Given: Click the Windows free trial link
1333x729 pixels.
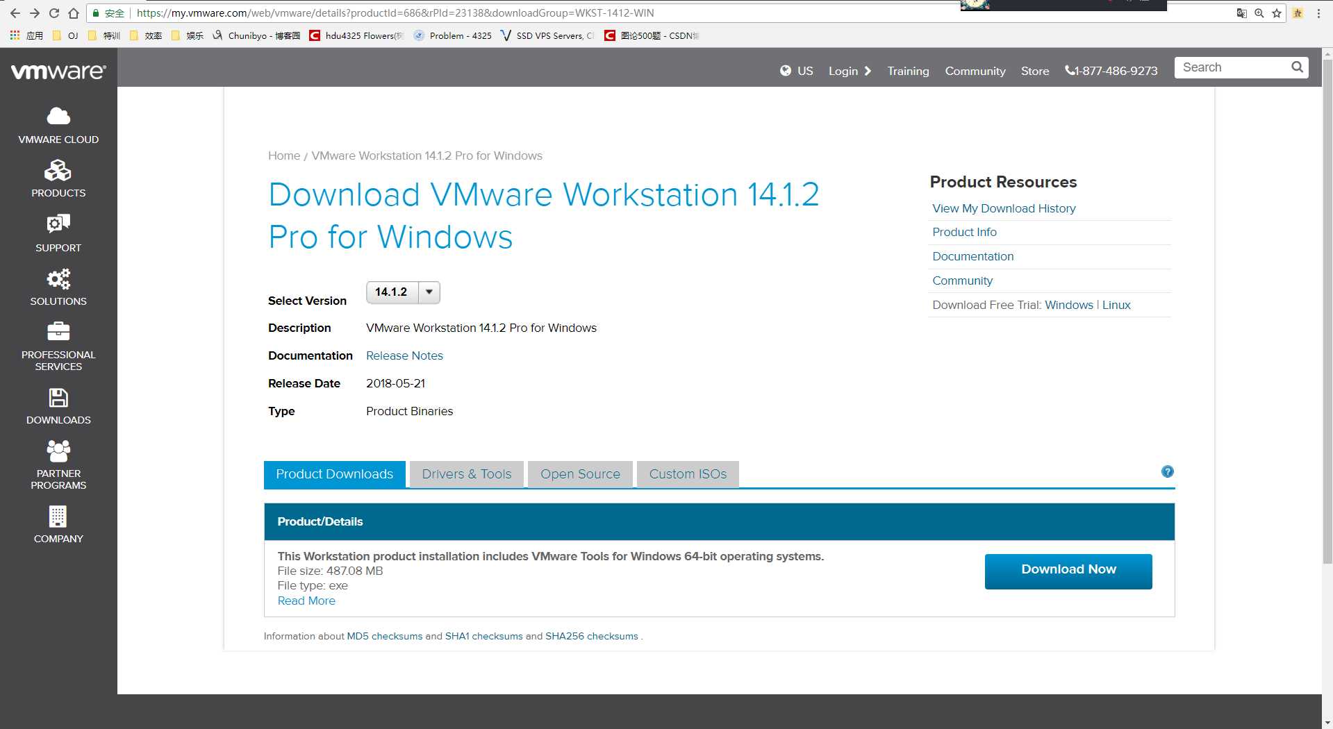Looking at the screenshot, I should 1068,305.
